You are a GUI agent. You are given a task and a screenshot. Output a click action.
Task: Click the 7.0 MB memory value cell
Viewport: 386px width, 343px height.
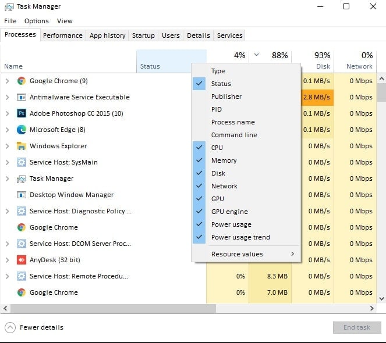[x=270, y=292]
